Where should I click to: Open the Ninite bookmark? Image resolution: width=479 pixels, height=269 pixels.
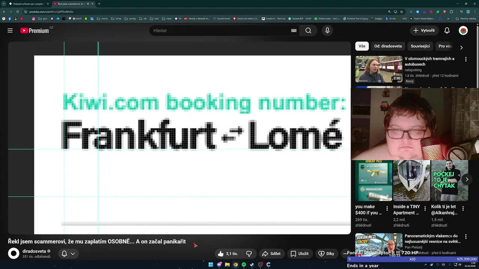click(x=390, y=19)
